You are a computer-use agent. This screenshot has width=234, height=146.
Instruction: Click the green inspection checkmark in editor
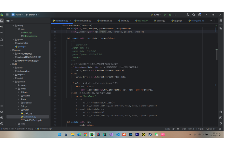pyautogui.click(x=216, y=26)
